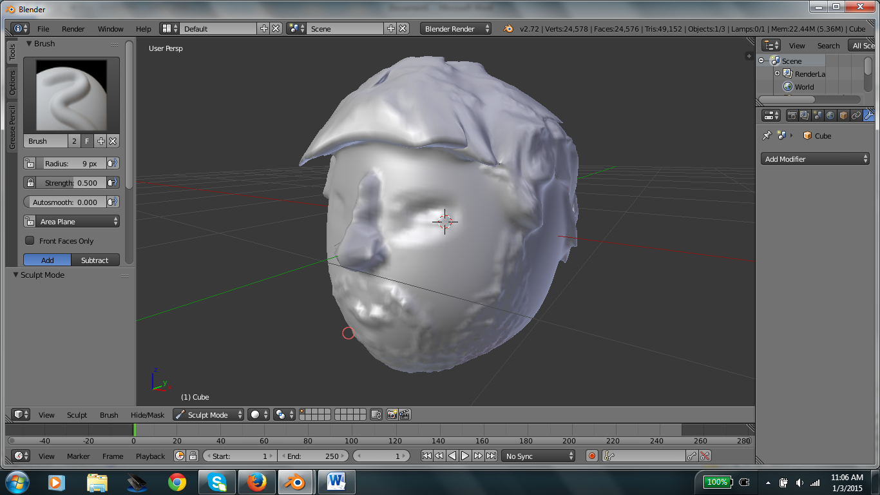
Task: Open the Blender Render engine dropdown
Action: [x=455, y=29]
